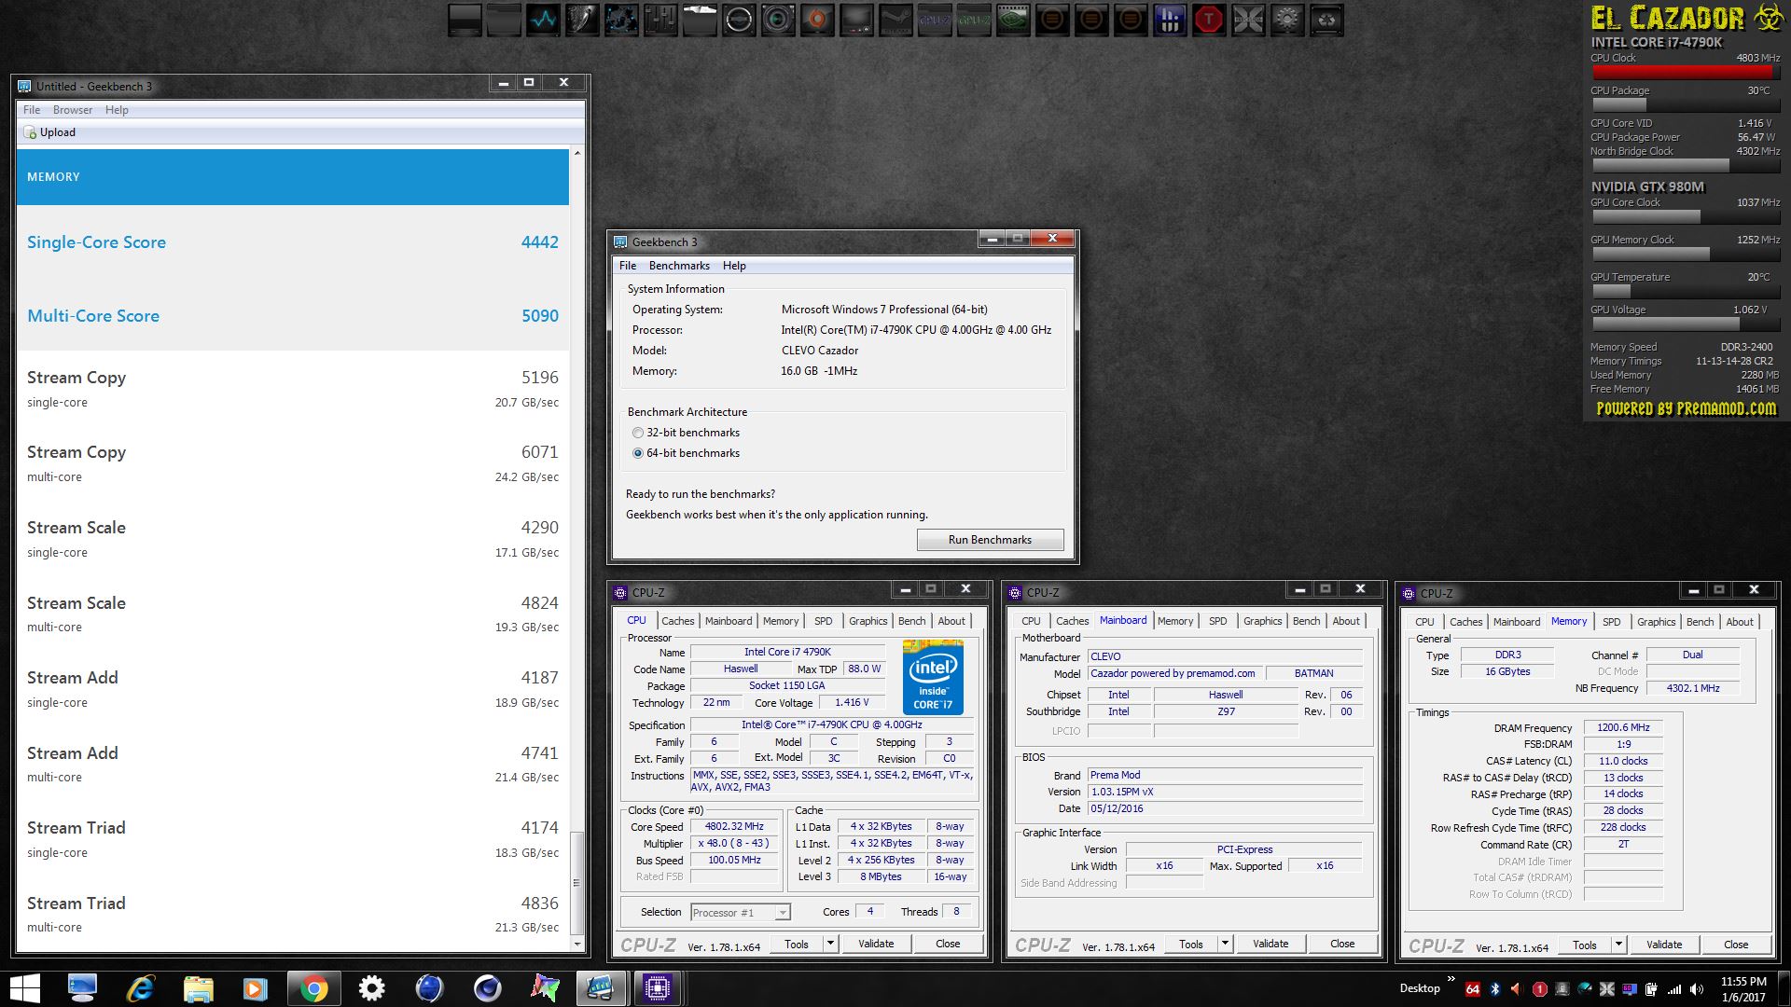Launch Internet Explorer from taskbar
Image resolution: width=1791 pixels, height=1007 pixels.
(x=140, y=987)
